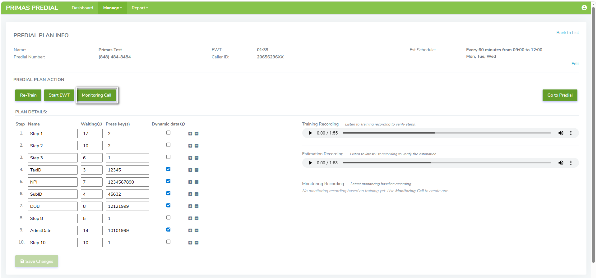The height and width of the screenshot is (278, 597).
Task: Remove Step 8 row
Action: (197, 218)
